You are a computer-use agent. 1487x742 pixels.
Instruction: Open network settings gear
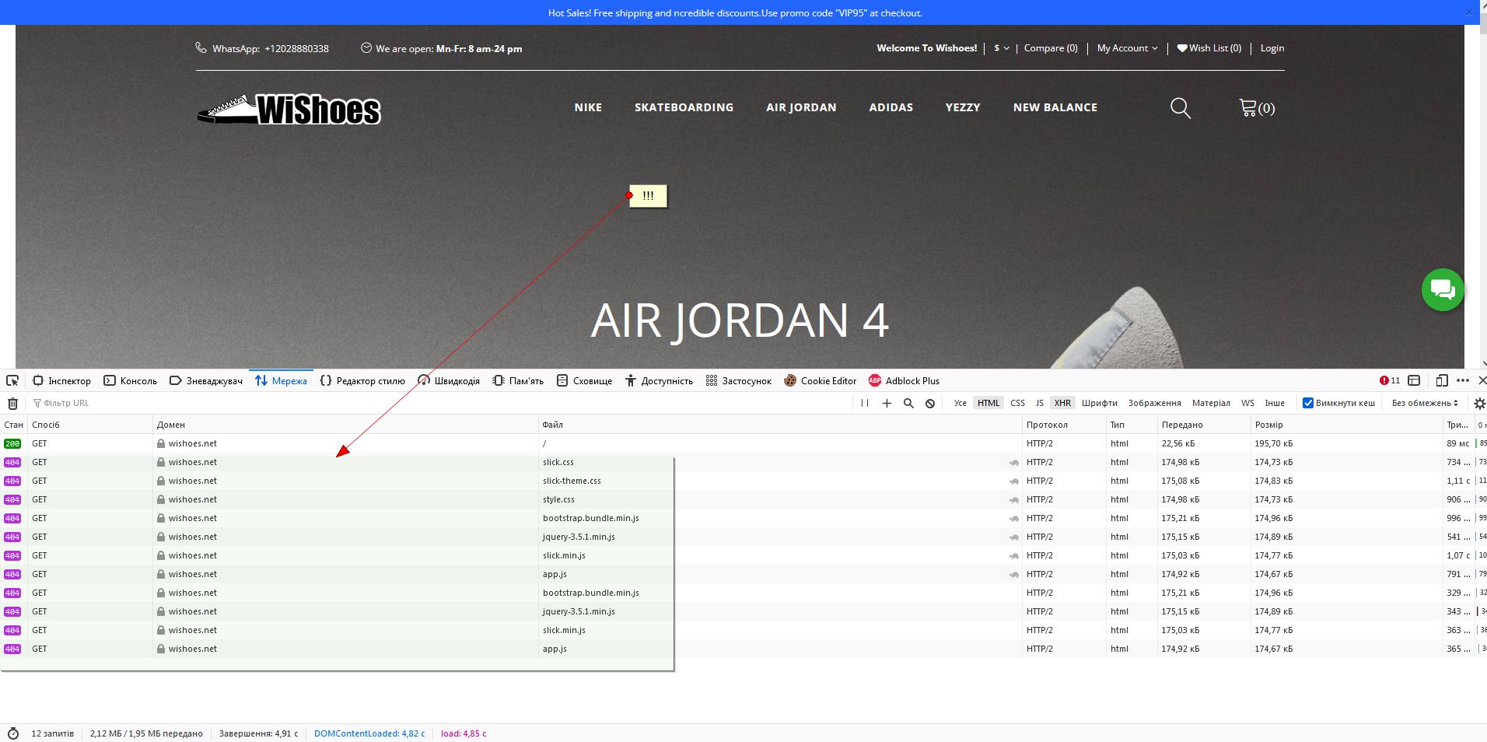(x=1479, y=403)
